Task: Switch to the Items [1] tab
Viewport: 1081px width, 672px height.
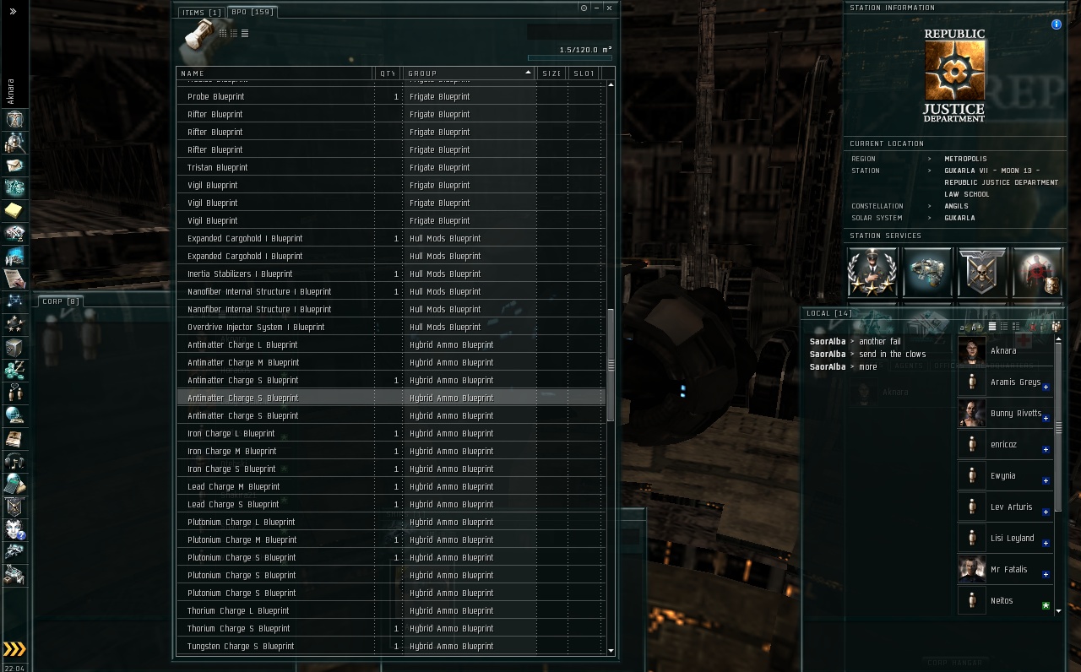Action: 202,13
